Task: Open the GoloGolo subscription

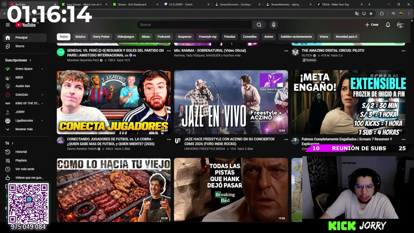Action: (x=25, y=95)
